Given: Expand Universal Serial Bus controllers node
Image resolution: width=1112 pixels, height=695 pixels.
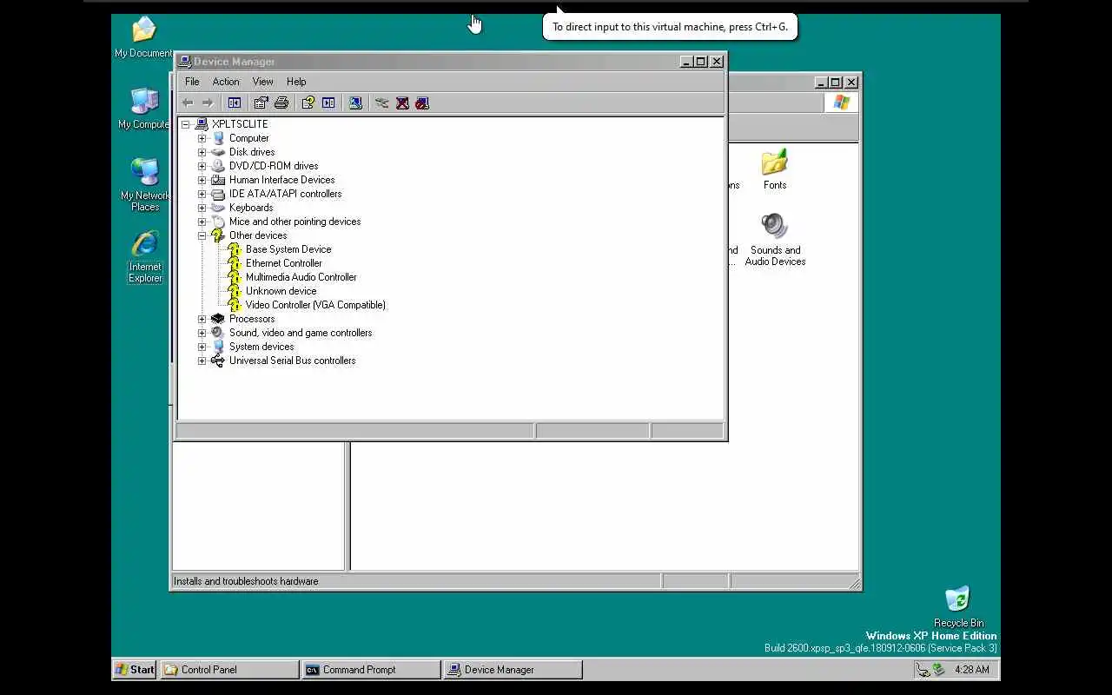Looking at the screenshot, I should click(x=202, y=361).
